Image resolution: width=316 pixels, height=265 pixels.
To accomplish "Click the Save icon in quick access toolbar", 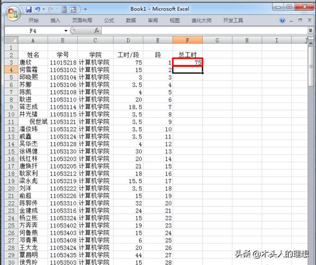I will point(29,9).
